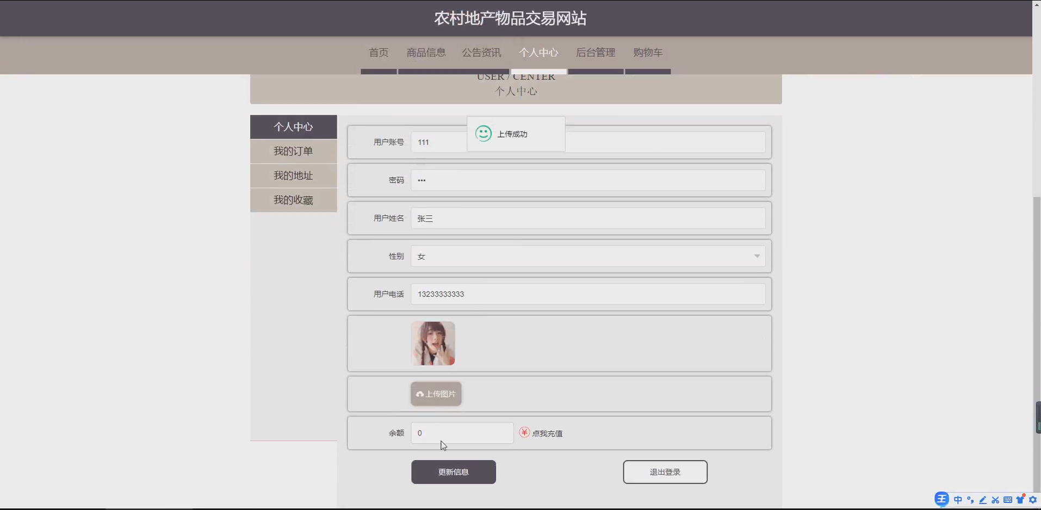Open the IME handwriting pen tool
Screen dimensions: 1041x510
click(983, 500)
